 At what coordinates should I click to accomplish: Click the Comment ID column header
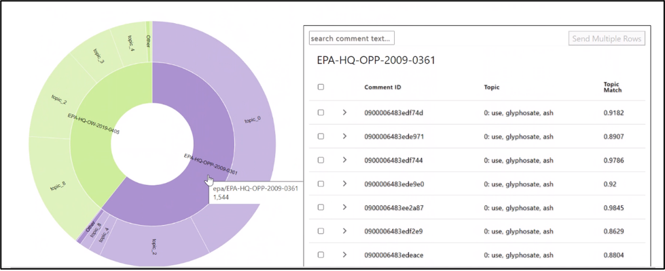[382, 87]
